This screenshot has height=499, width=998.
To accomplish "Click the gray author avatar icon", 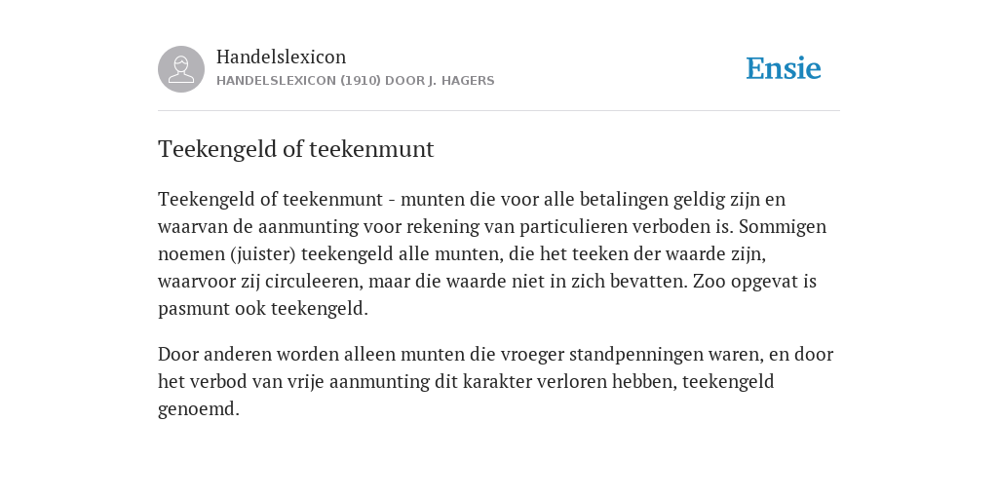I will point(181,69).
